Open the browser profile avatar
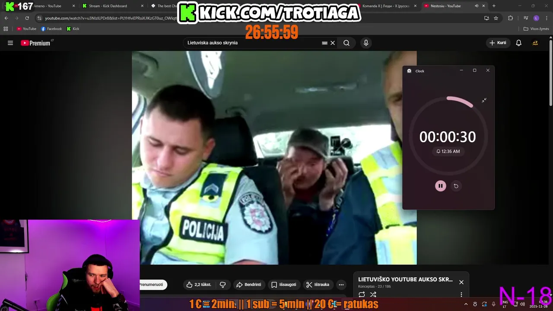This screenshot has height=311, width=553. tap(536, 18)
